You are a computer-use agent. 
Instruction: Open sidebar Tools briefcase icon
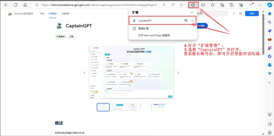click(x=270, y=39)
